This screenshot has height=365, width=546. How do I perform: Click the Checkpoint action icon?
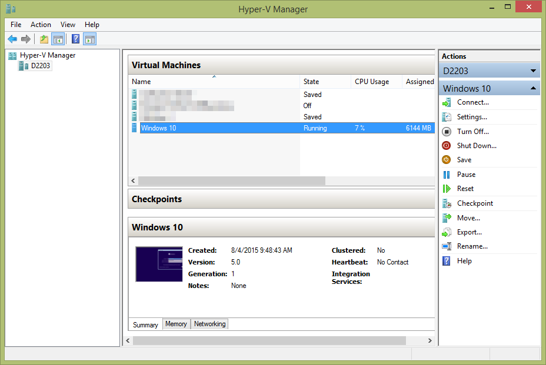click(x=447, y=203)
